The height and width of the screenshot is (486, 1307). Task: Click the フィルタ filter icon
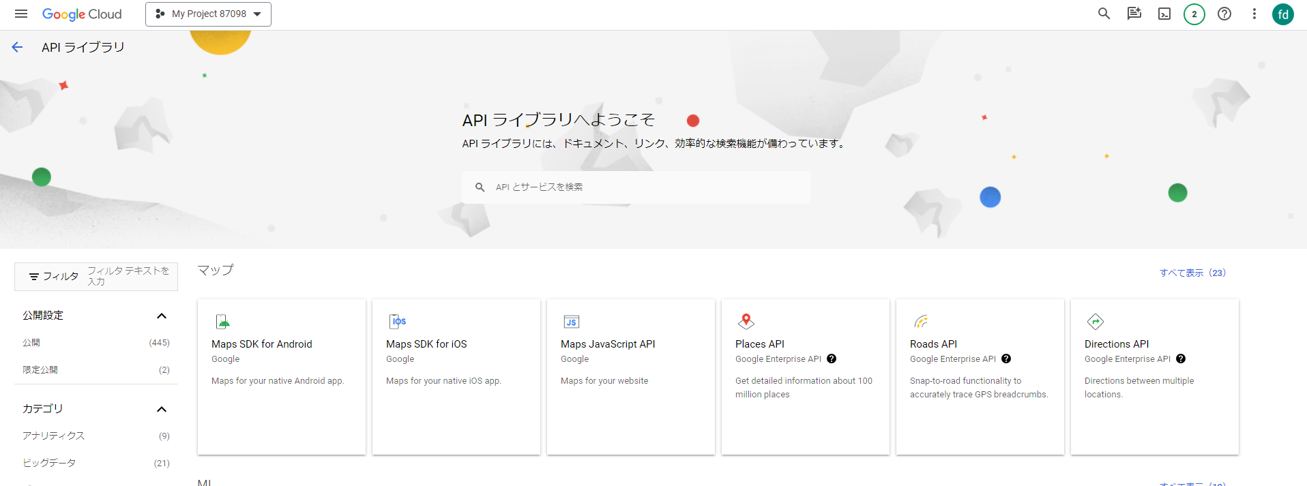pos(34,276)
